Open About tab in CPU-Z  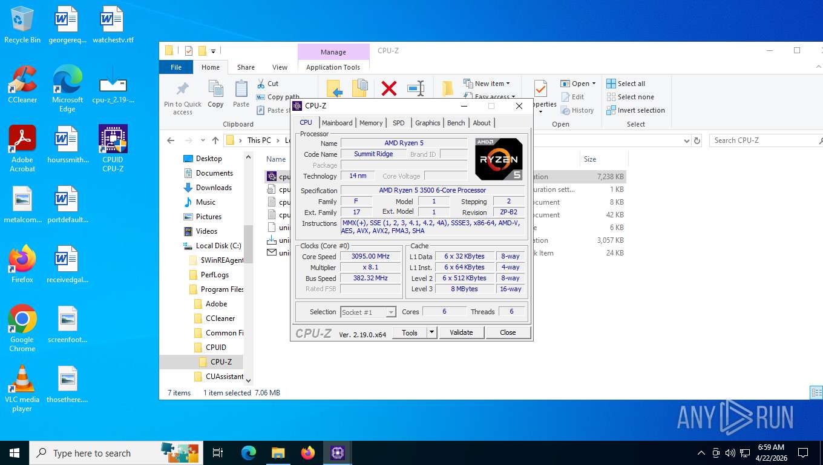tap(482, 123)
